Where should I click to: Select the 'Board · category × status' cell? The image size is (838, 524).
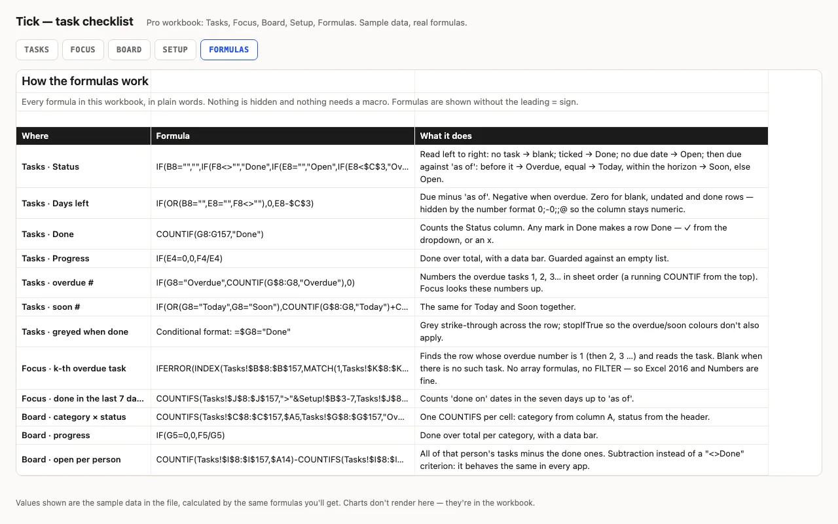84,417
